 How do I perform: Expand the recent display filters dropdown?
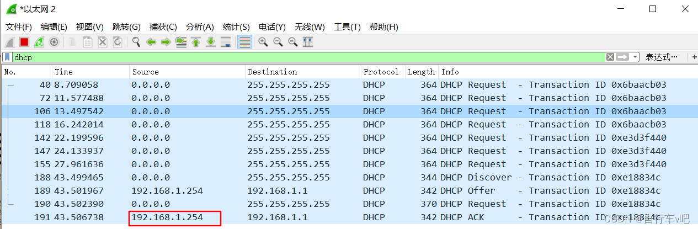click(635, 57)
